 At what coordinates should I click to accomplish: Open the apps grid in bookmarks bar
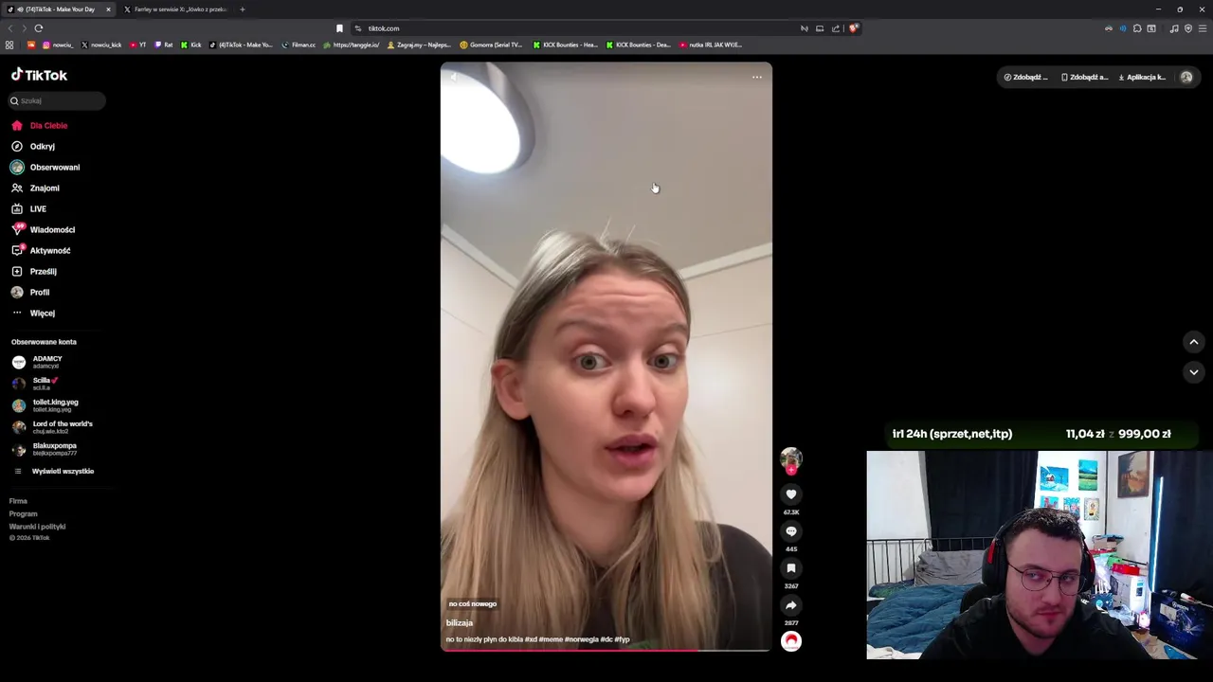click(x=9, y=45)
